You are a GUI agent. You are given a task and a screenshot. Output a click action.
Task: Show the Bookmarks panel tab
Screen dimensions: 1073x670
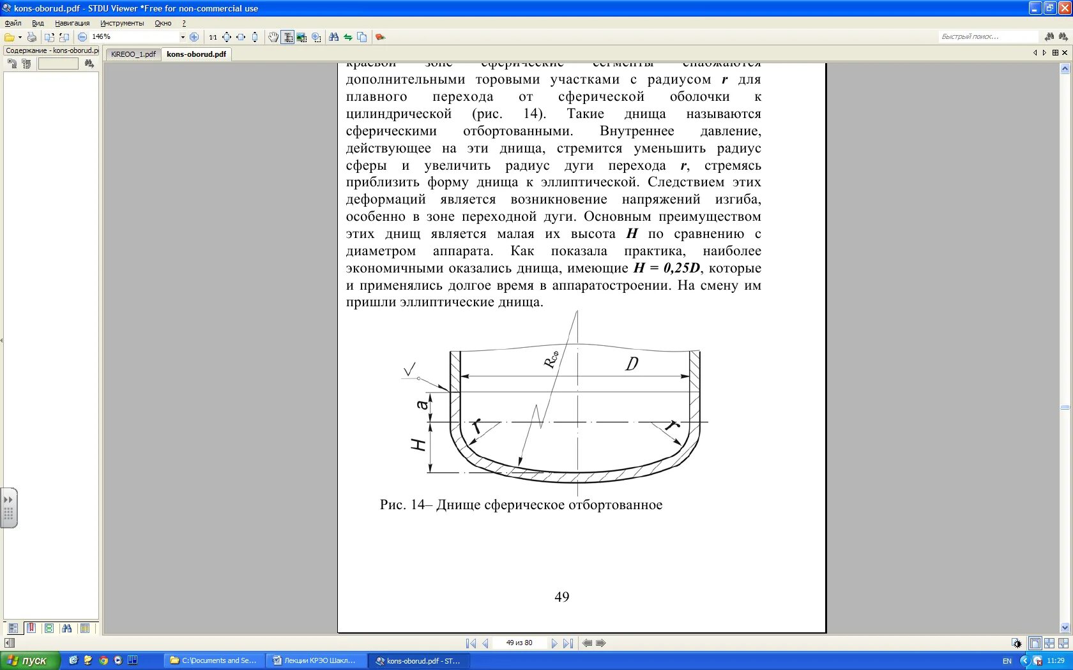point(31,629)
